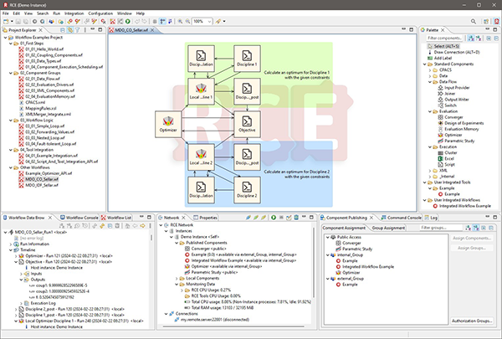Click the Assign Groups... button

tap(472, 248)
